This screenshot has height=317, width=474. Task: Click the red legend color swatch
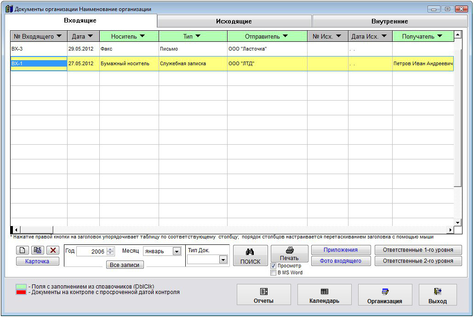click(x=21, y=292)
